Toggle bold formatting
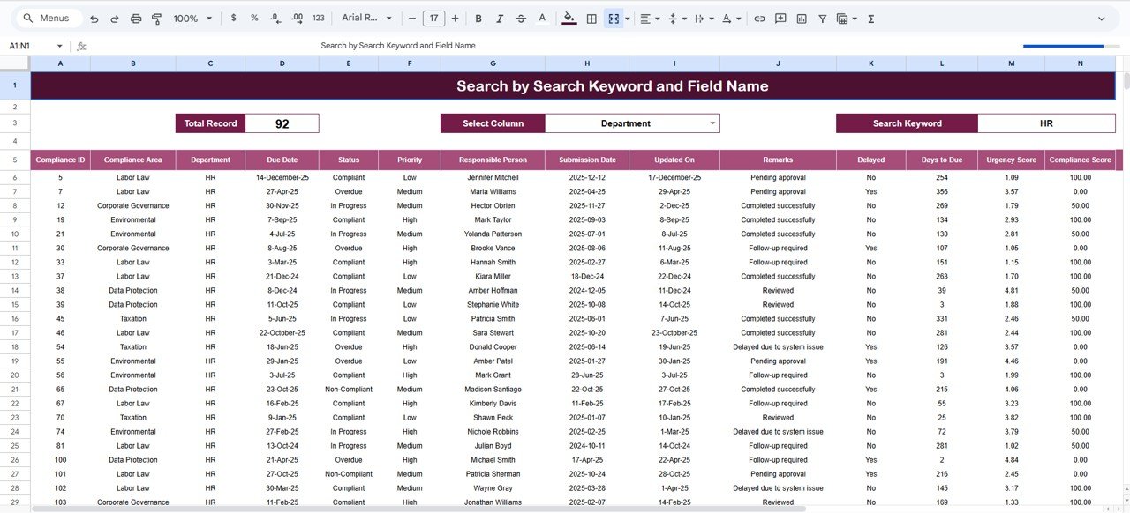Viewport: 1130px width, 513px height. coord(478,18)
